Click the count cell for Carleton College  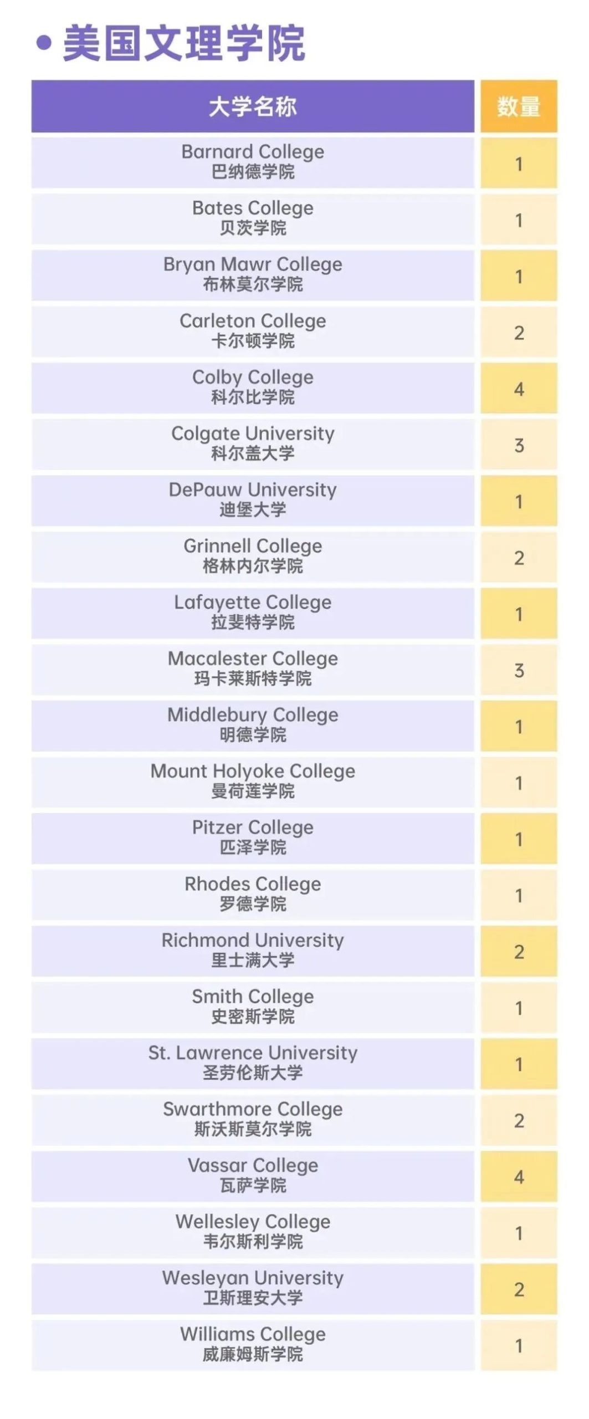(x=518, y=333)
